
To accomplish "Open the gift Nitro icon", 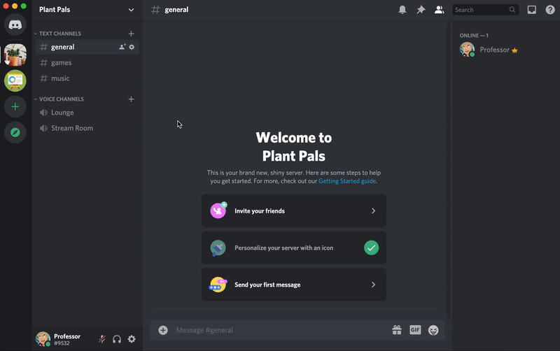I will (x=397, y=330).
